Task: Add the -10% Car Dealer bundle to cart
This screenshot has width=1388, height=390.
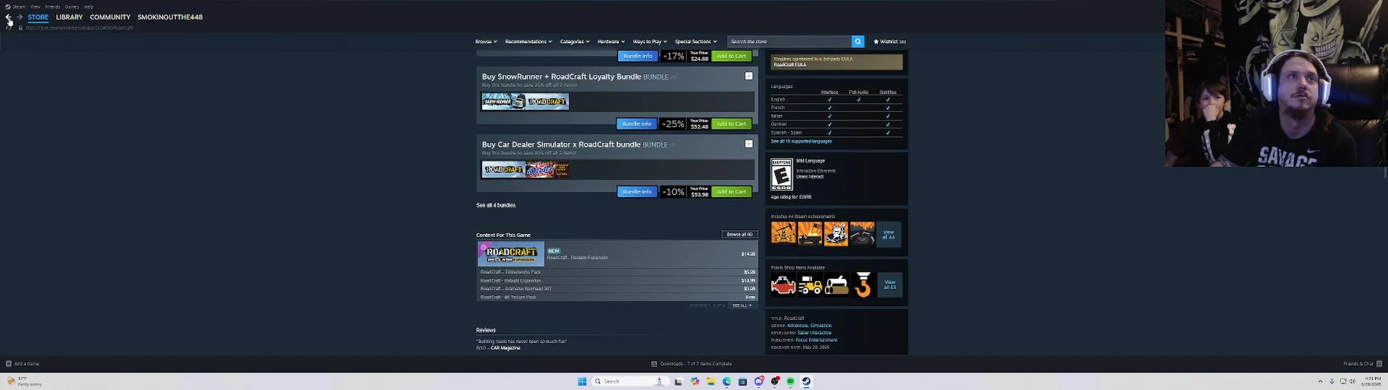Action: (731, 191)
